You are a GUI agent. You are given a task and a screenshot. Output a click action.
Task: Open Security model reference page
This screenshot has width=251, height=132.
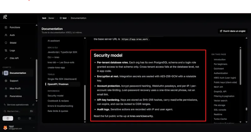(x=56, y=96)
